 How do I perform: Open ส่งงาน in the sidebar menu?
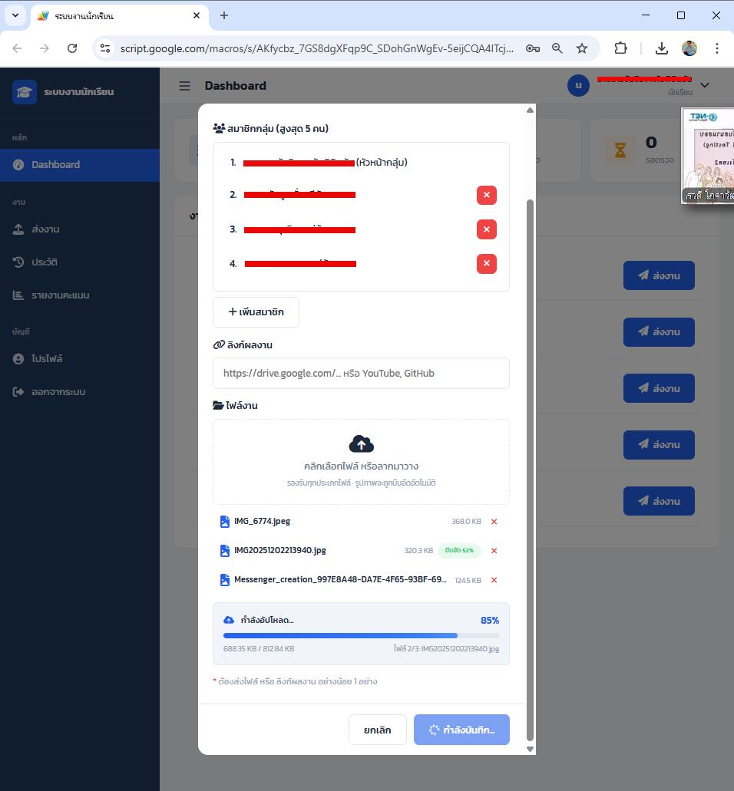point(80,229)
